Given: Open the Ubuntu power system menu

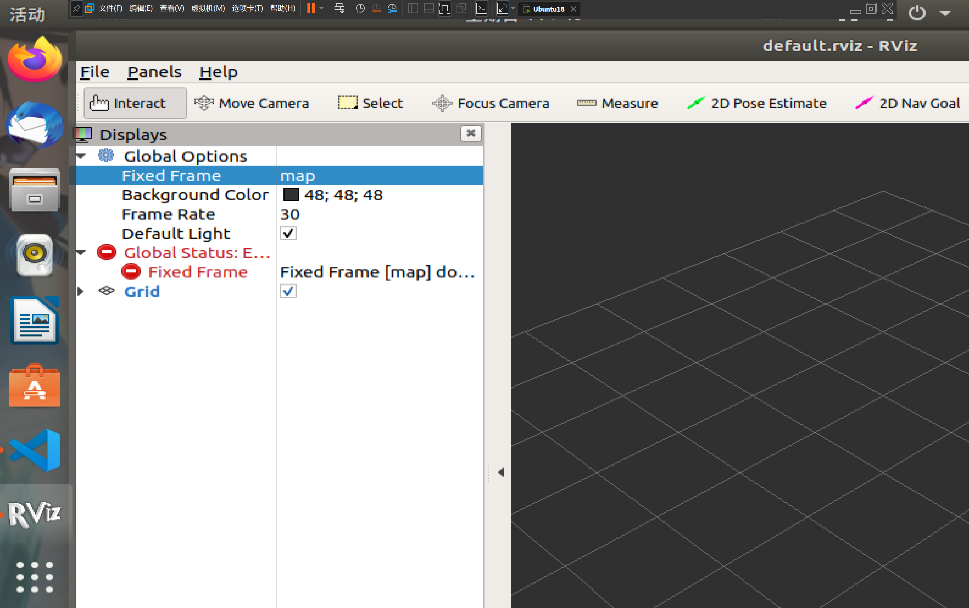Looking at the screenshot, I should pos(917,13).
